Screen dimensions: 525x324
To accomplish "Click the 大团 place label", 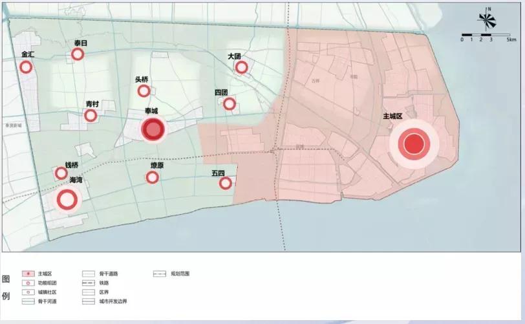I will pyautogui.click(x=234, y=56).
